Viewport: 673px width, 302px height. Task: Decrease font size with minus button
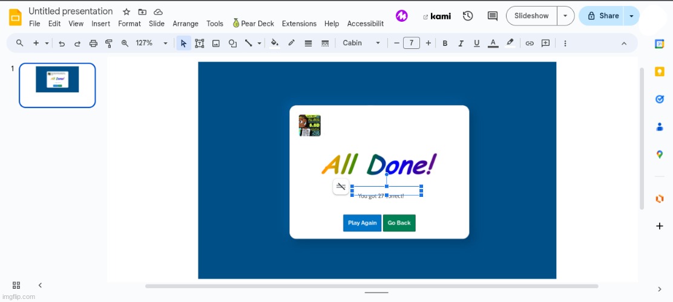[x=396, y=43]
